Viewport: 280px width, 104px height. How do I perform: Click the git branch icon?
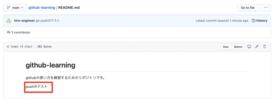[8, 8]
